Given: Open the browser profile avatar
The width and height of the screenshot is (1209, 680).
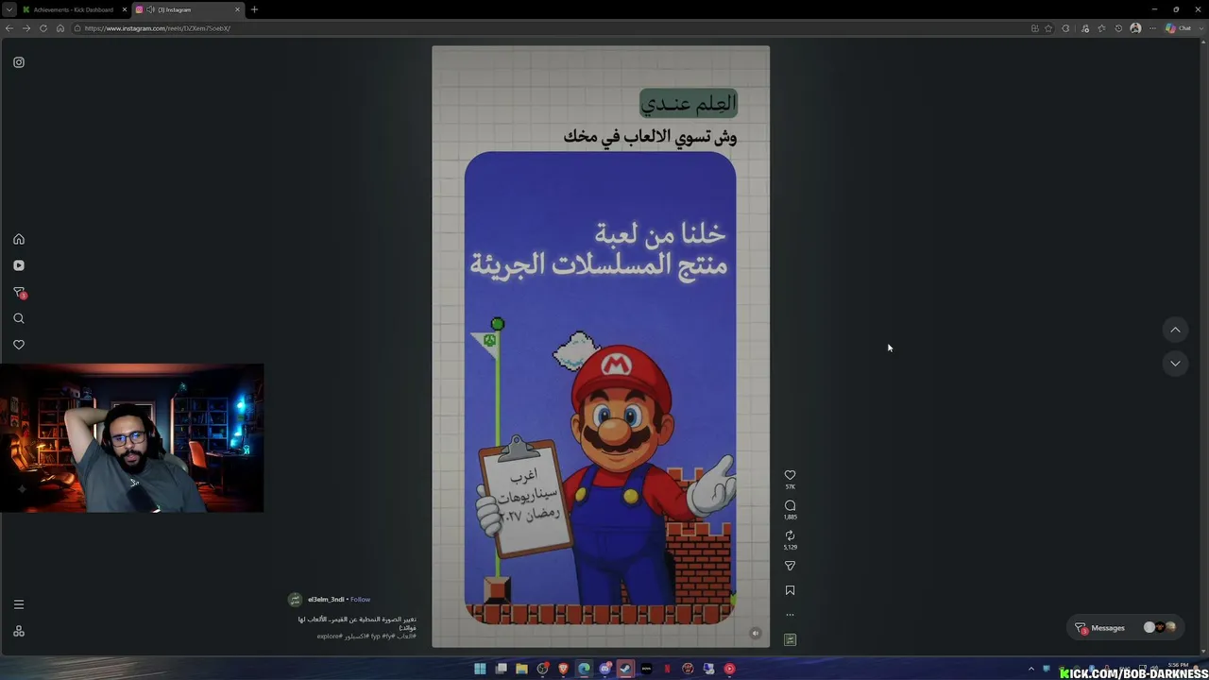Looking at the screenshot, I should click(1135, 28).
